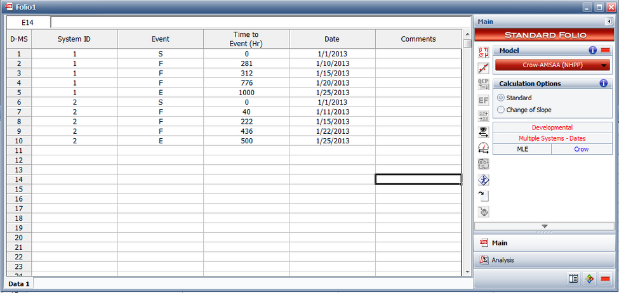Viewport: 619px width, 293px height.
Task: Open the Crow-AMSAA (NHPP) model dropdown
Action: coord(552,65)
